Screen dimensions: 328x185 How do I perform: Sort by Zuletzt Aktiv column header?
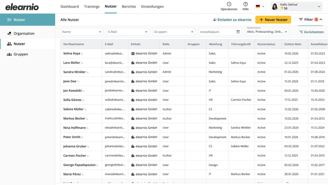pyautogui.click(x=293, y=44)
